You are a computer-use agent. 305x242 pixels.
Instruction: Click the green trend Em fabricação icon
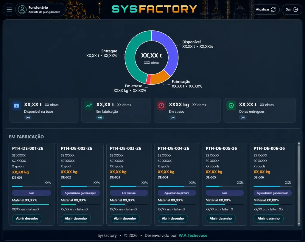point(89,106)
